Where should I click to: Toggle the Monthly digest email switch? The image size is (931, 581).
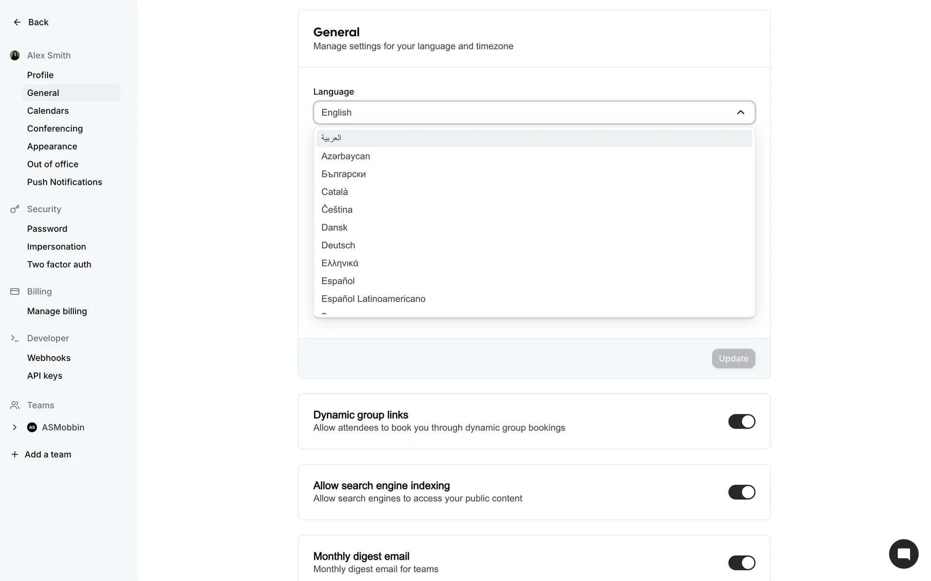741,563
